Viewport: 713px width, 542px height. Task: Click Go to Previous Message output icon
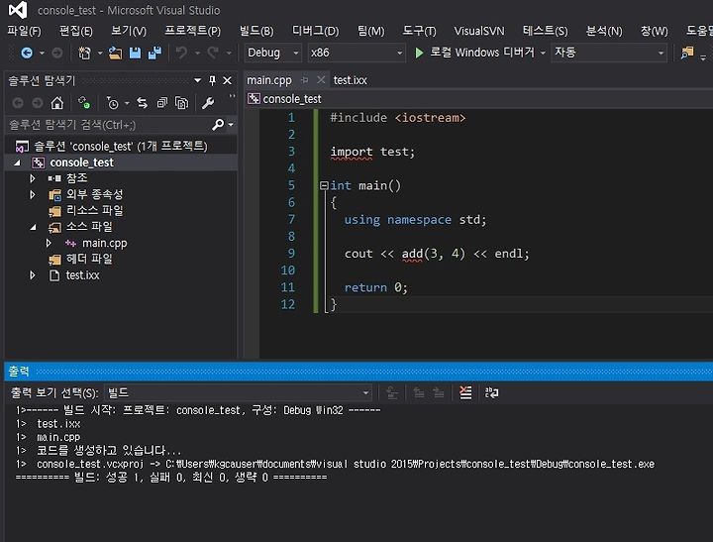[419, 392]
